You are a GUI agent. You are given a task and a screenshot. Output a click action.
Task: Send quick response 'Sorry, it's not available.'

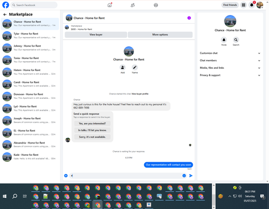[x=92, y=137]
